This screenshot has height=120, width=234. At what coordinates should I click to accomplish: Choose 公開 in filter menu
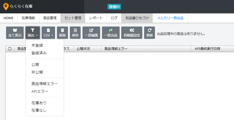point(45,65)
